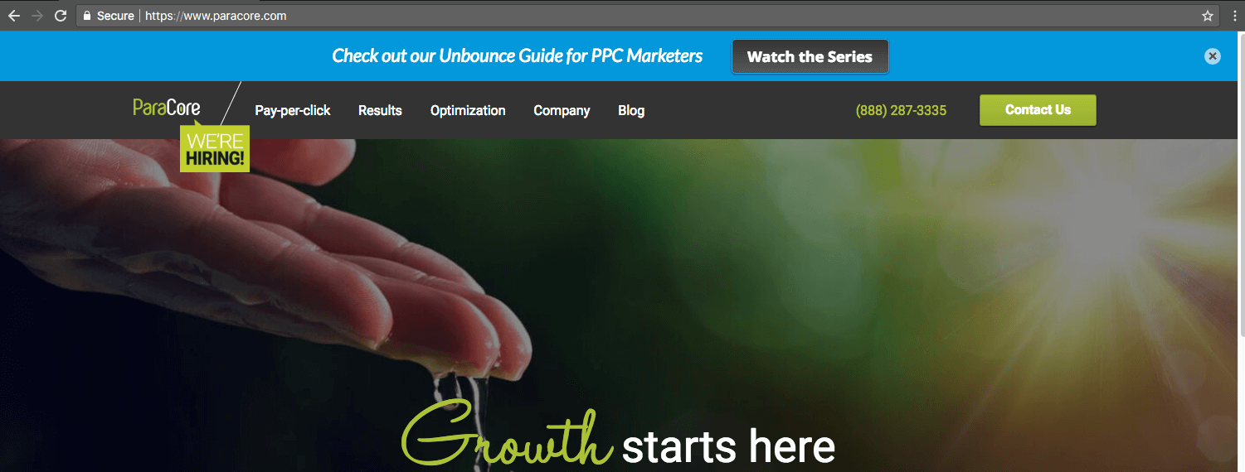Reload the page with the refresh icon
Screen dimensions: 1245x472
pyautogui.click(x=60, y=16)
